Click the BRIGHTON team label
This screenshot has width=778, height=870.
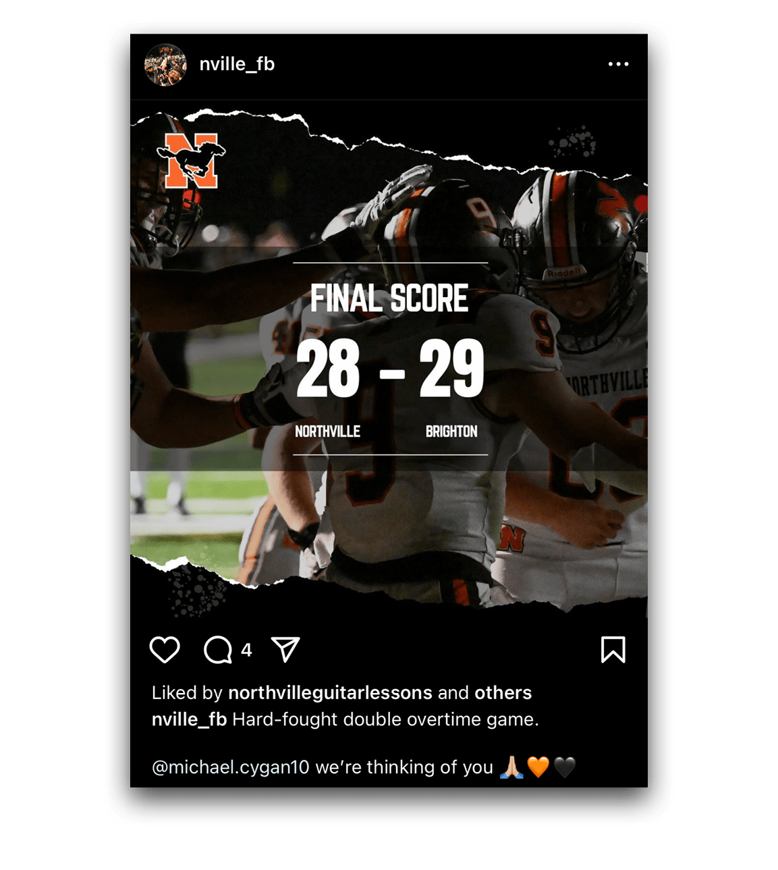(451, 432)
